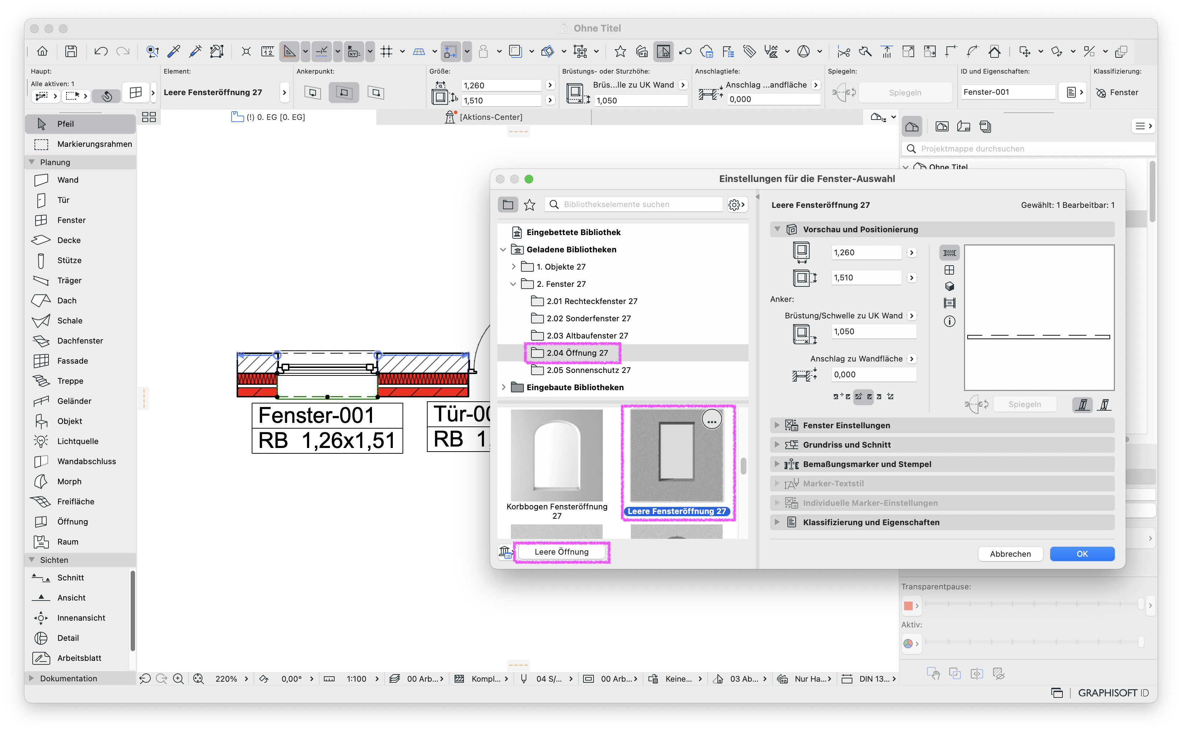Toggle the opening direction flip button left

point(1083,404)
